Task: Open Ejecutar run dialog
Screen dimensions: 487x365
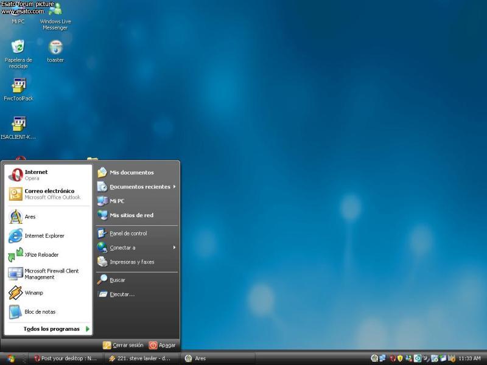Action: click(137, 294)
